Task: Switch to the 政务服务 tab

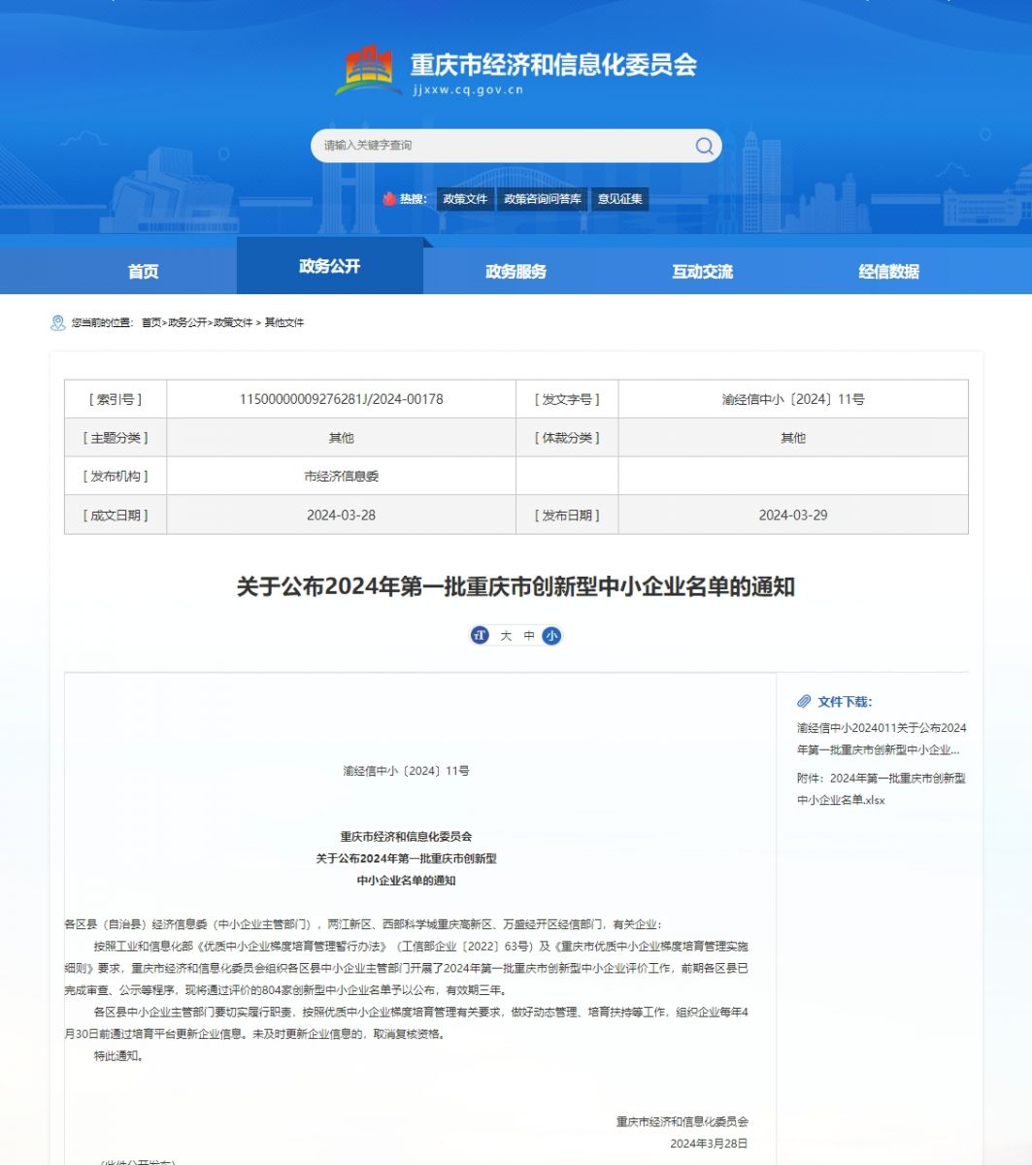Action: (516, 272)
